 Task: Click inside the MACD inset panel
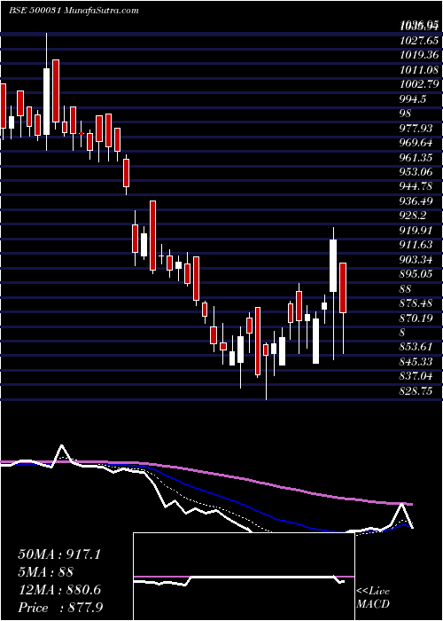tap(244, 577)
